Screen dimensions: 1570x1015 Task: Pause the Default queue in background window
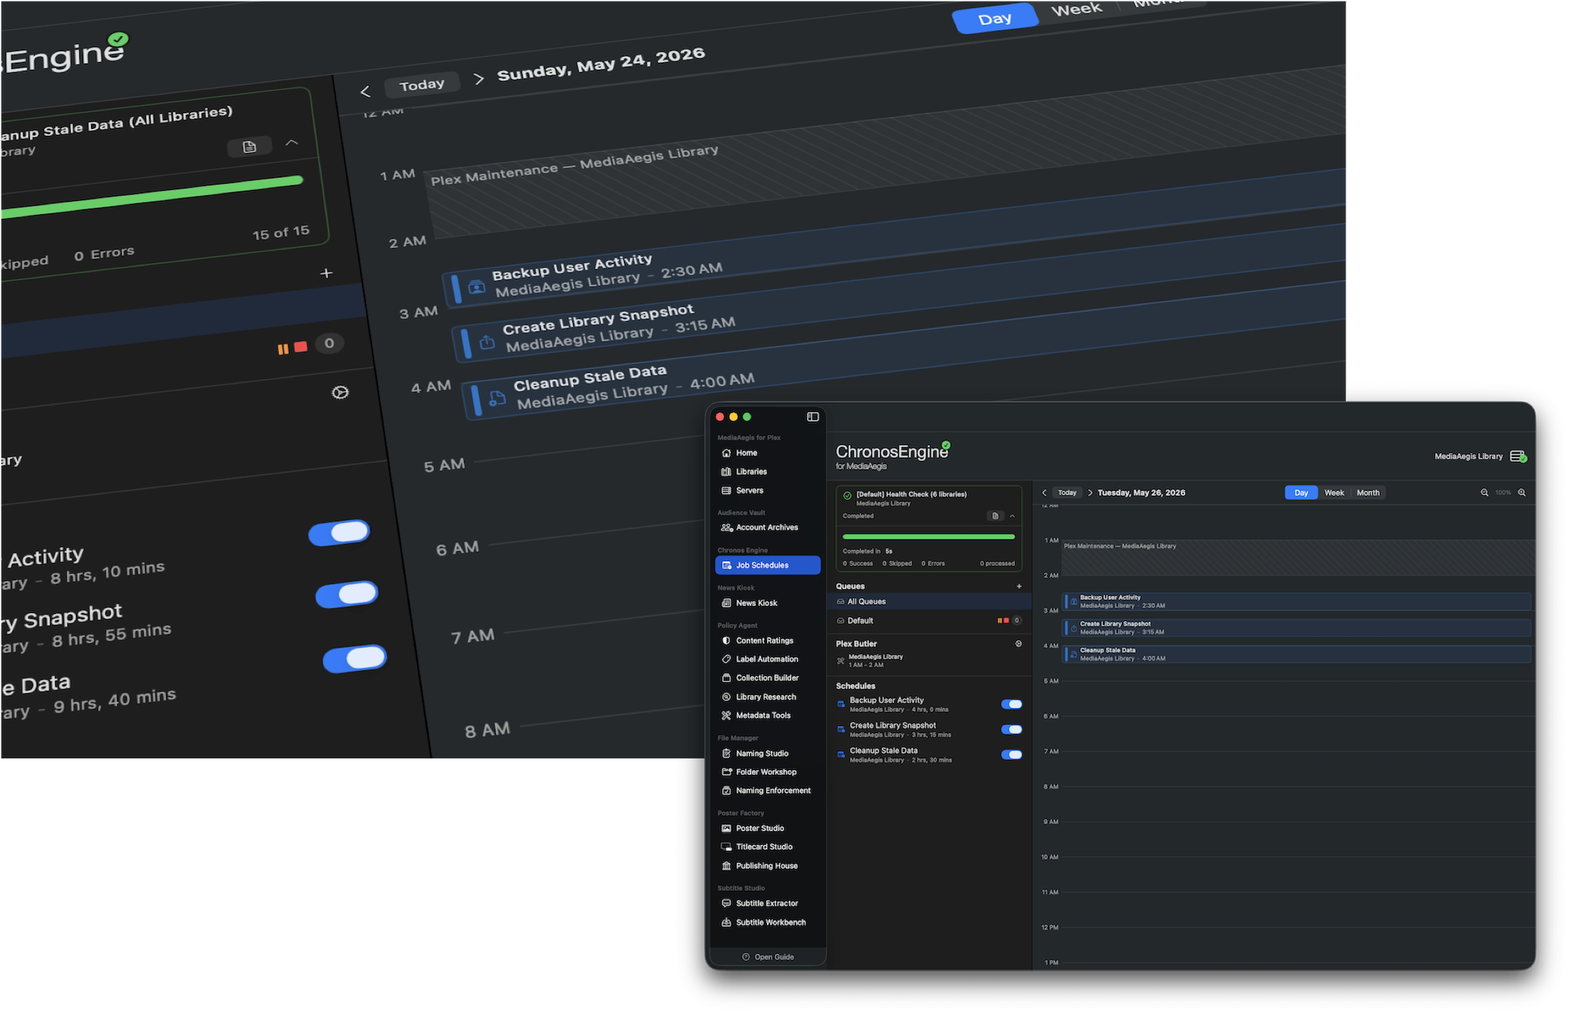(x=283, y=349)
